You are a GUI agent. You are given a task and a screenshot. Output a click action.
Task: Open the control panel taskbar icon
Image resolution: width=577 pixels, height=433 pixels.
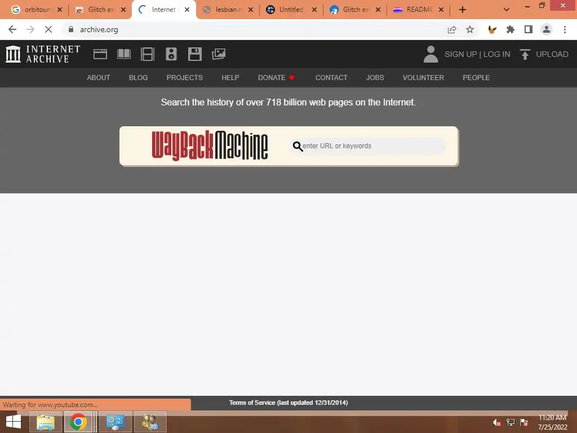coord(115,422)
